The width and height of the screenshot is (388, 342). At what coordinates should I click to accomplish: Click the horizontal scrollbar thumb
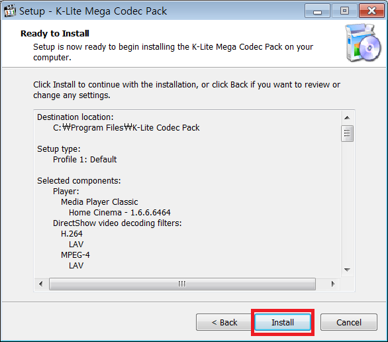click(x=182, y=284)
